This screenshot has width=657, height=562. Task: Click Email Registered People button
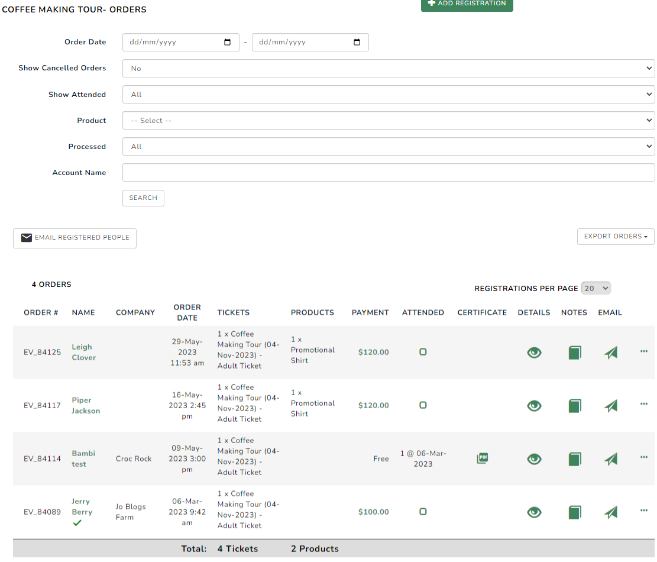[x=75, y=238]
